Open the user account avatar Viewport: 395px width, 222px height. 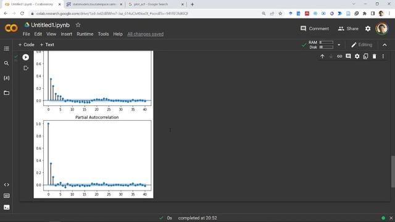382,28
